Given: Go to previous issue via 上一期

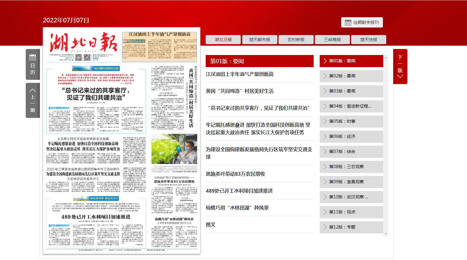Looking at the screenshot, I should pyautogui.click(x=33, y=100).
